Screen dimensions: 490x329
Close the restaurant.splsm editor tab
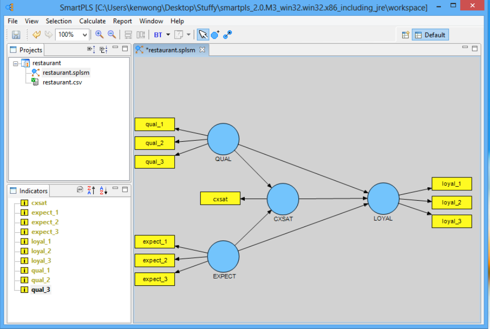(202, 50)
